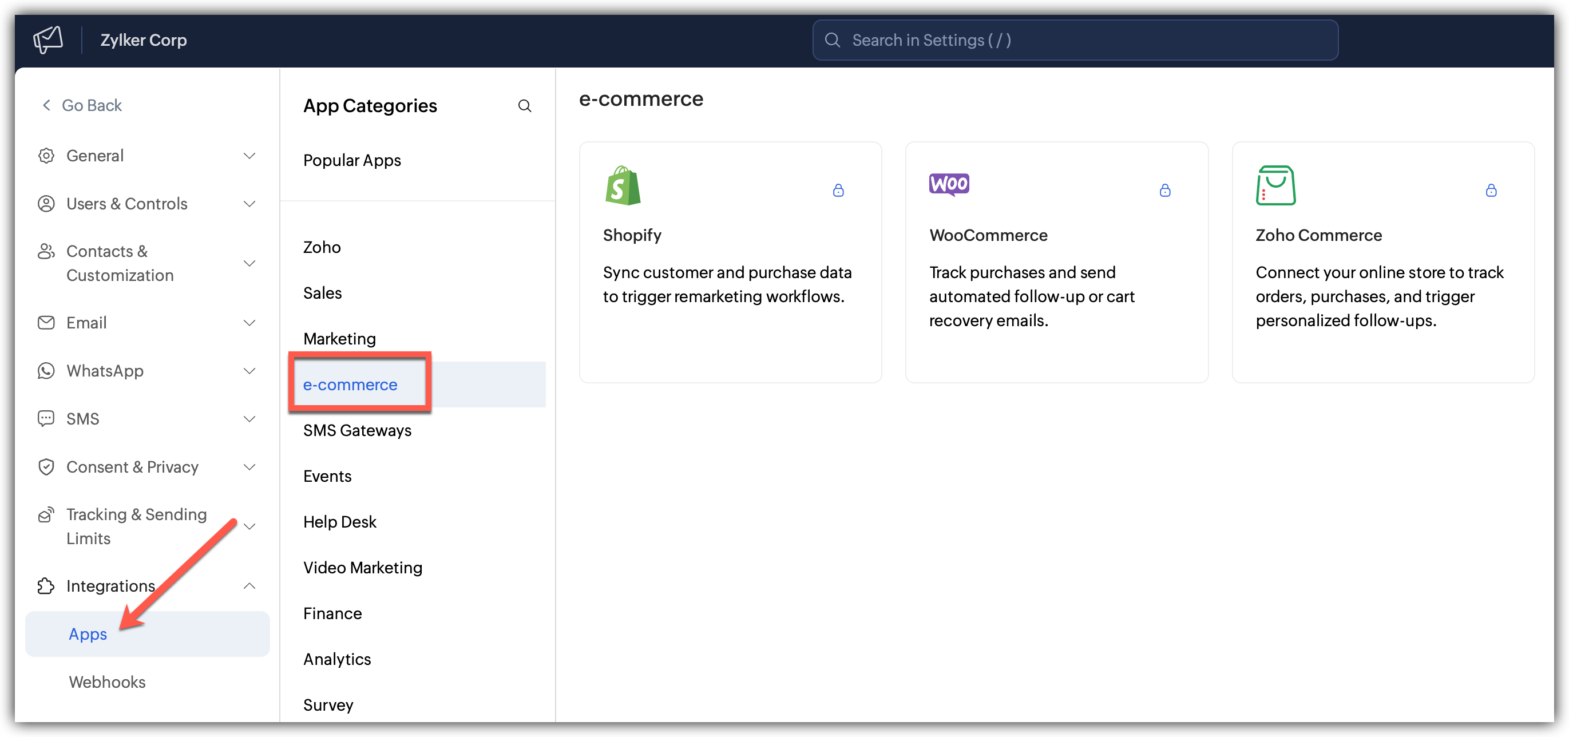Screen dimensions: 1569x737
Task: Click the Shopify bag logo
Action: pyautogui.click(x=623, y=185)
